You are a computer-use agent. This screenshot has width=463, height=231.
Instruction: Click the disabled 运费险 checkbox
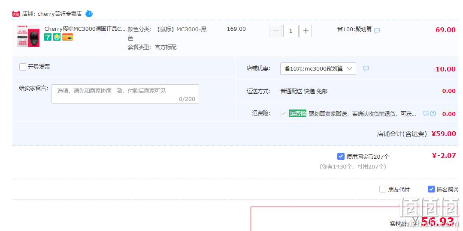[x=284, y=113]
